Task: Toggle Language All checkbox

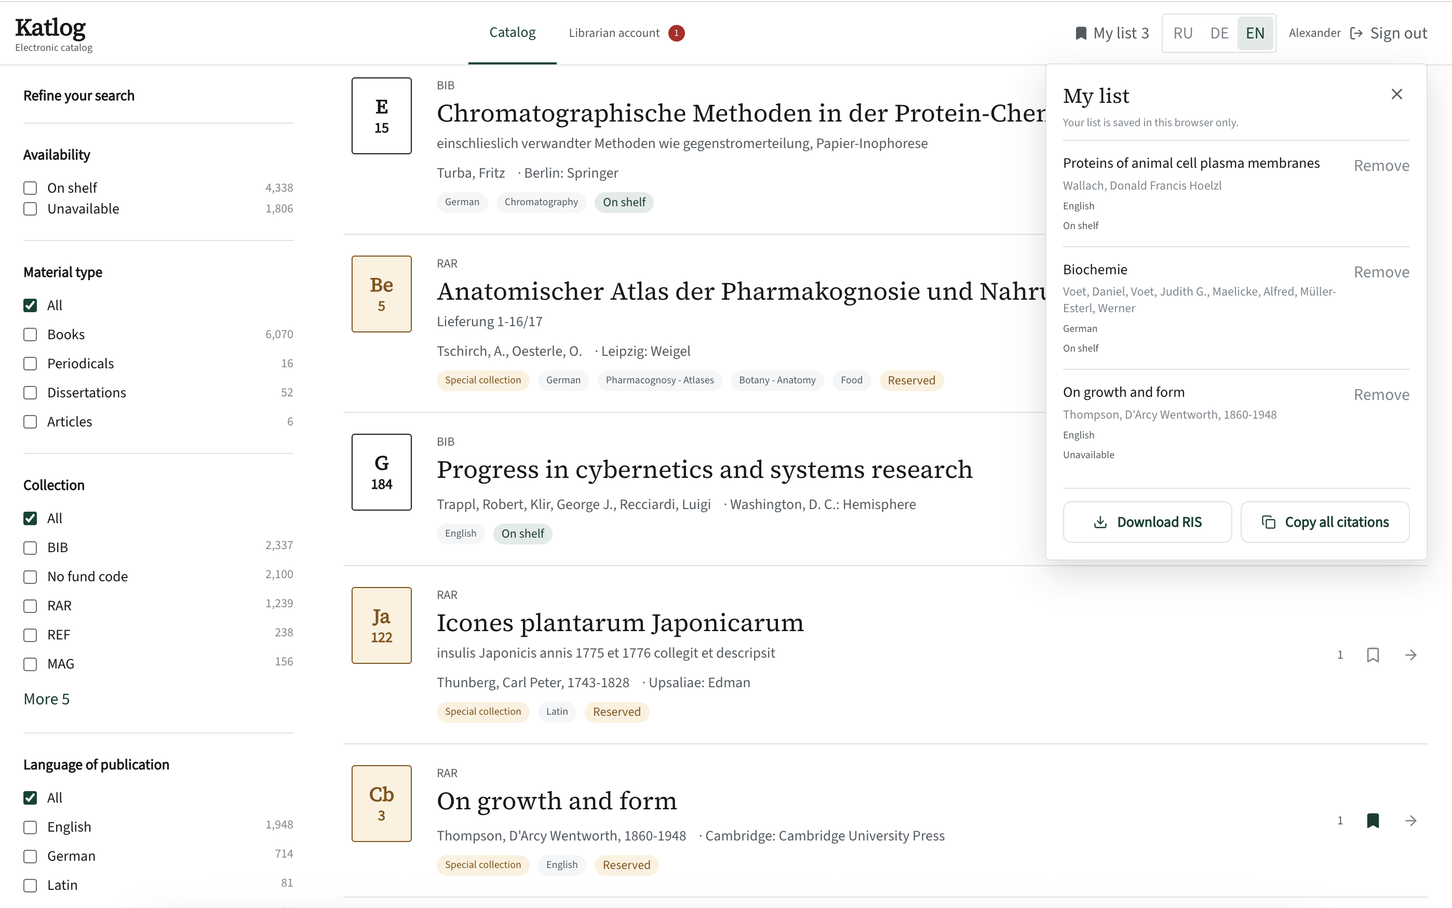Action: tap(30, 797)
